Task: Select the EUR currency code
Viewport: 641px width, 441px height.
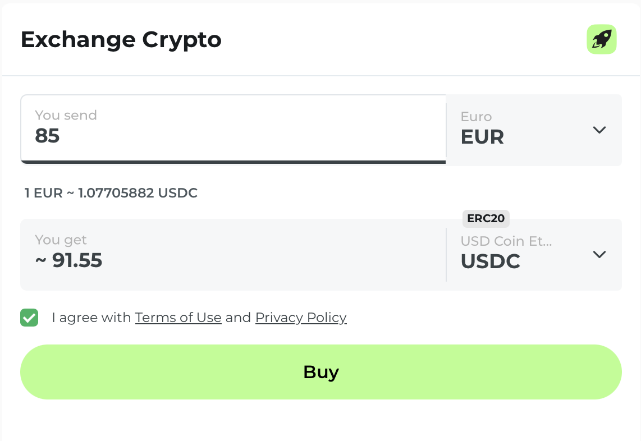Action: [482, 137]
